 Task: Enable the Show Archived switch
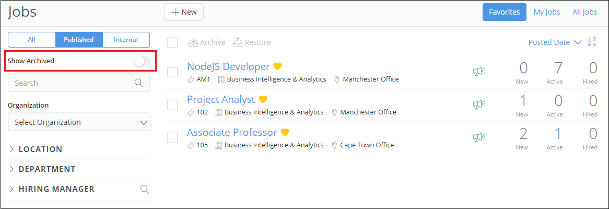pos(142,61)
